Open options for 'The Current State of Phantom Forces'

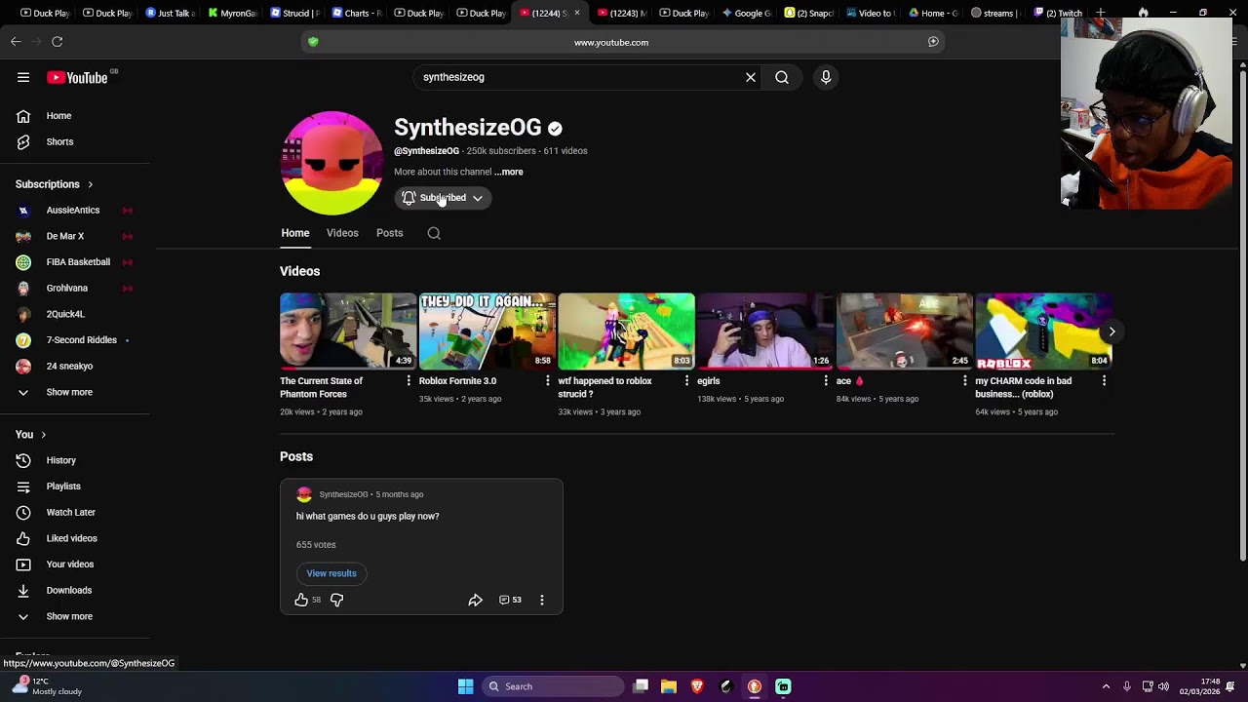409,381
